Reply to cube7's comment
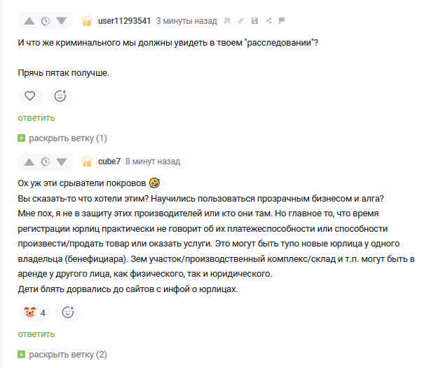This screenshot has width=436, height=368. tap(36, 334)
